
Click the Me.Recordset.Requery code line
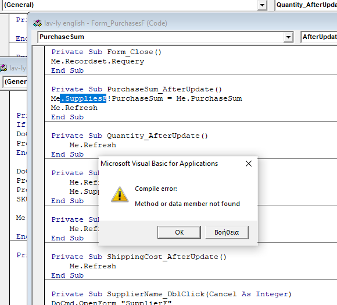pyautogui.click(x=98, y=61)
